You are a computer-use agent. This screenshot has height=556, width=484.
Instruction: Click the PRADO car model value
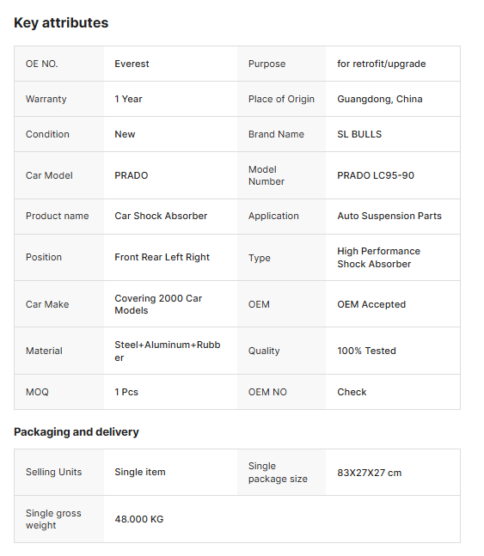(132, 175)
